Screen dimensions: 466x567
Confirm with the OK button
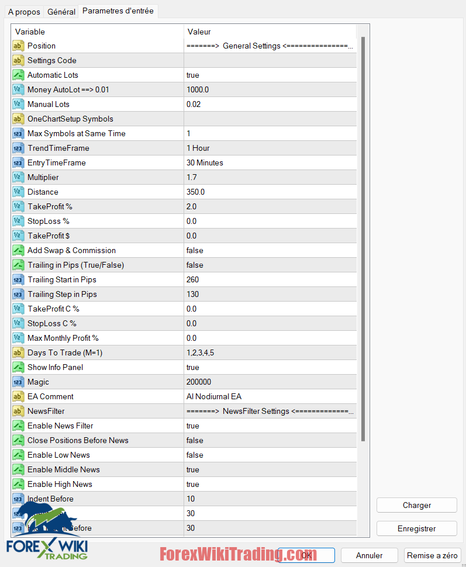click(x=306, y=555)
